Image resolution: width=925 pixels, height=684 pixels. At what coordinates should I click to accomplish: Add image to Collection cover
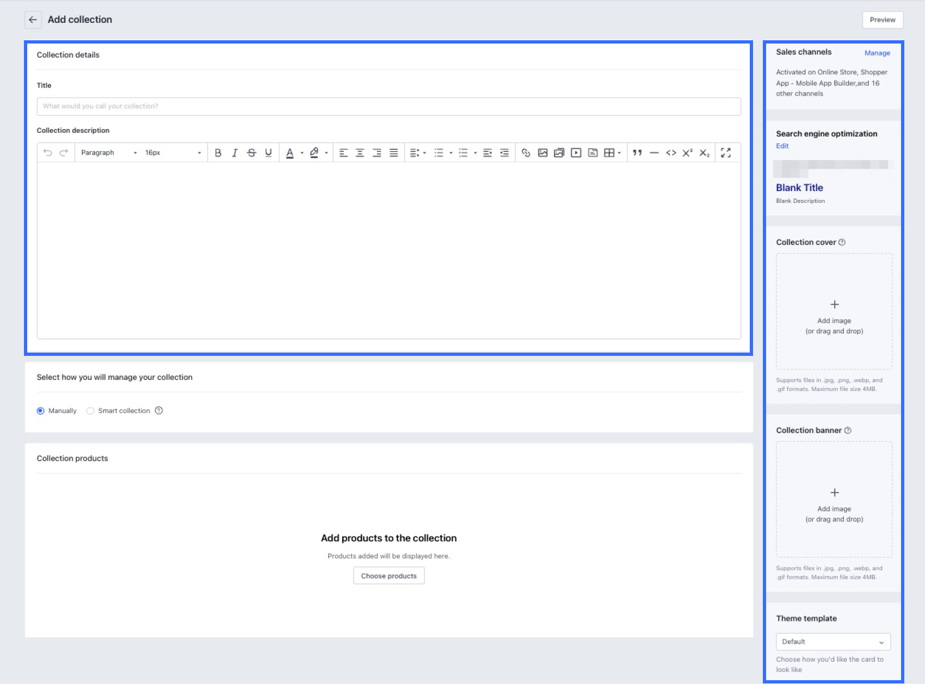pos(834,311)
